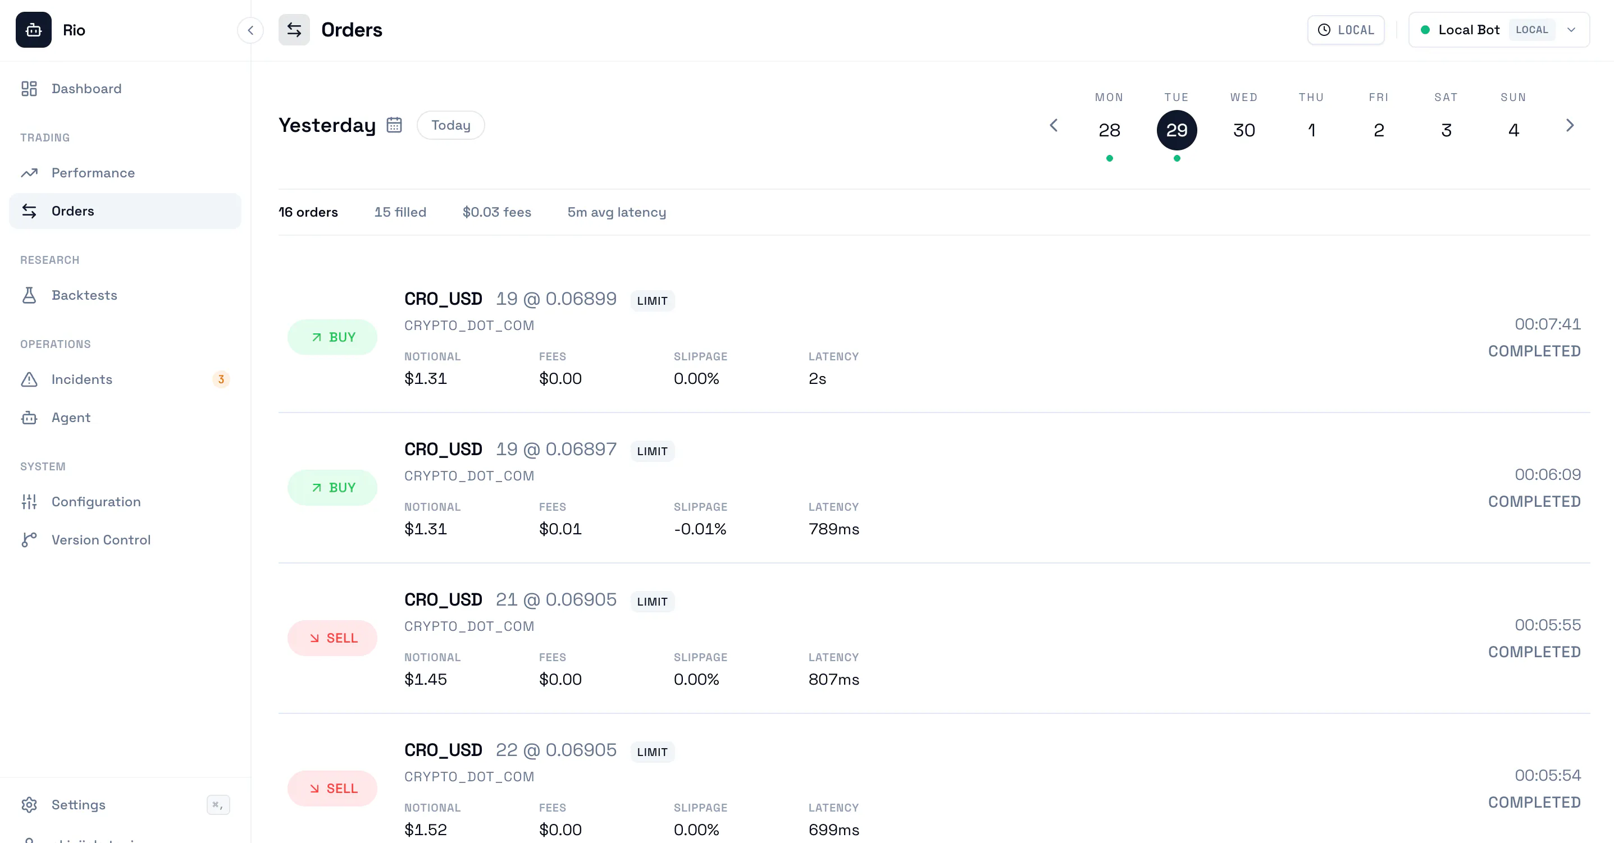Click the 00:06:09 timestamp
This screenshot has height=843, width=1614.
[x=1548, y=474]
